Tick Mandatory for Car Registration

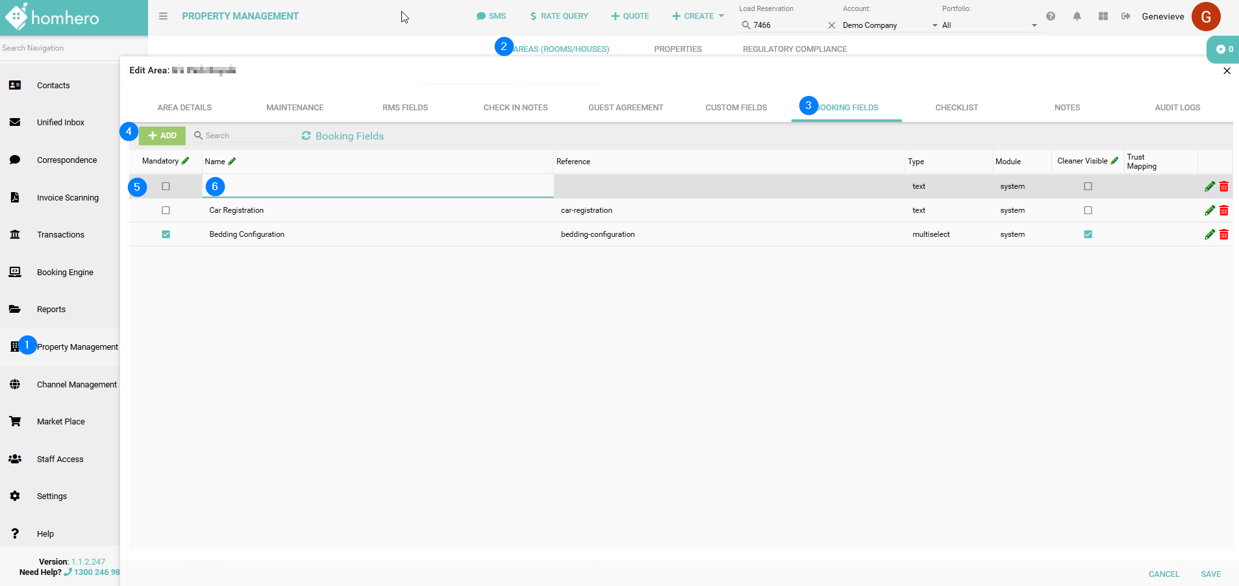point(166,210)
